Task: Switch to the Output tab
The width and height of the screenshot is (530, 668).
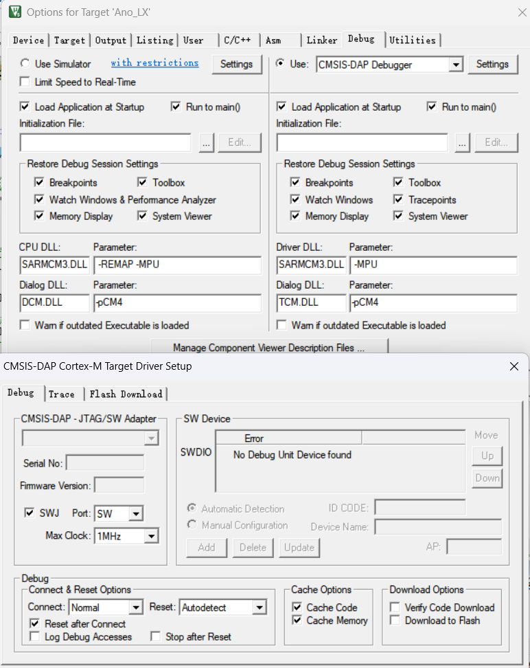Action: pyautogui.click(x=111, y=40)
